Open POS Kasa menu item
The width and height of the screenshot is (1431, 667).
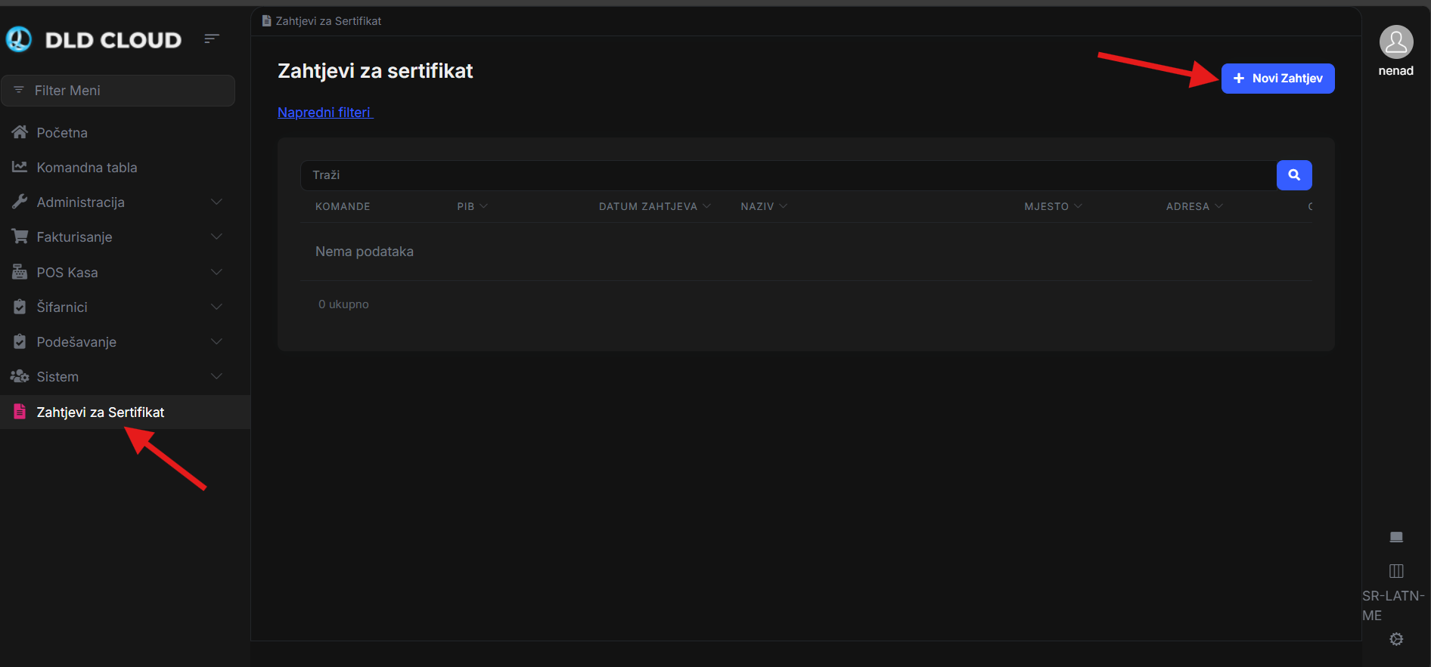(x=125, y=272)
